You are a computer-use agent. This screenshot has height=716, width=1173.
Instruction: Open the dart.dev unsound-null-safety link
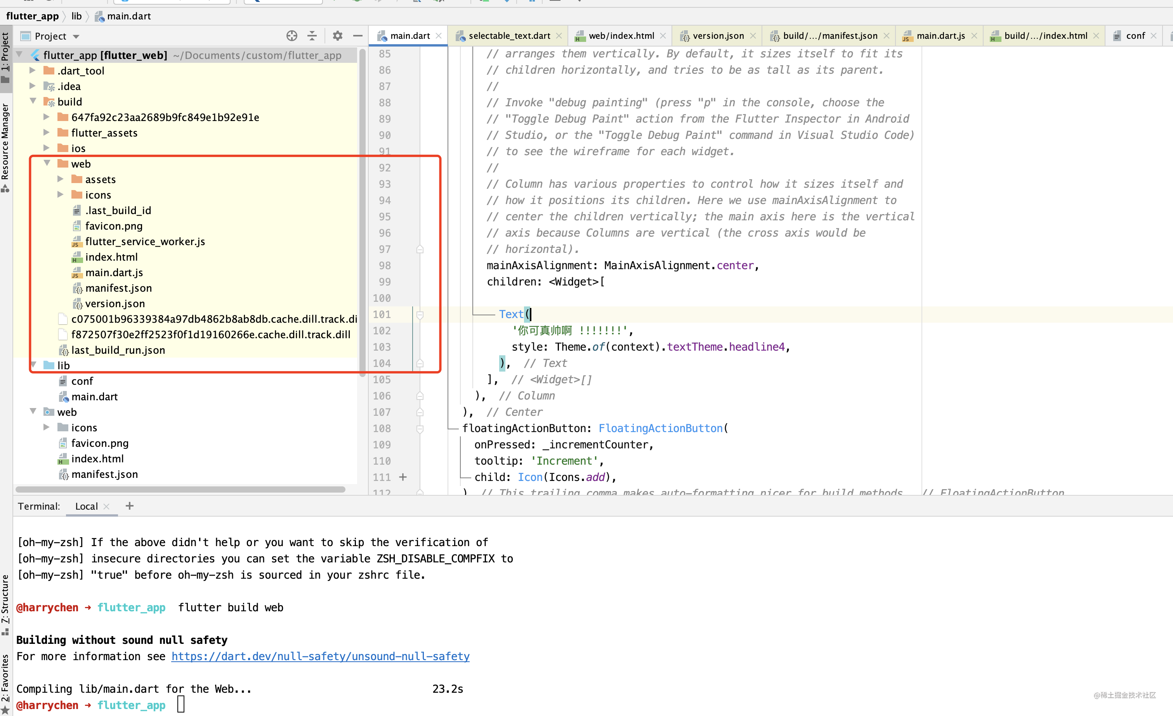pyautogui.click(x=320, y=656)
